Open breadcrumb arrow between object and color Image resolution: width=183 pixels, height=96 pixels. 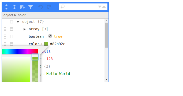pyautogui.click(x=15, y=15)
